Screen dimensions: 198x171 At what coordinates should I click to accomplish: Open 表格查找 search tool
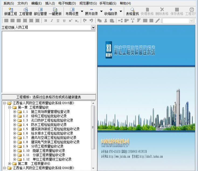(x=132, y=11)
